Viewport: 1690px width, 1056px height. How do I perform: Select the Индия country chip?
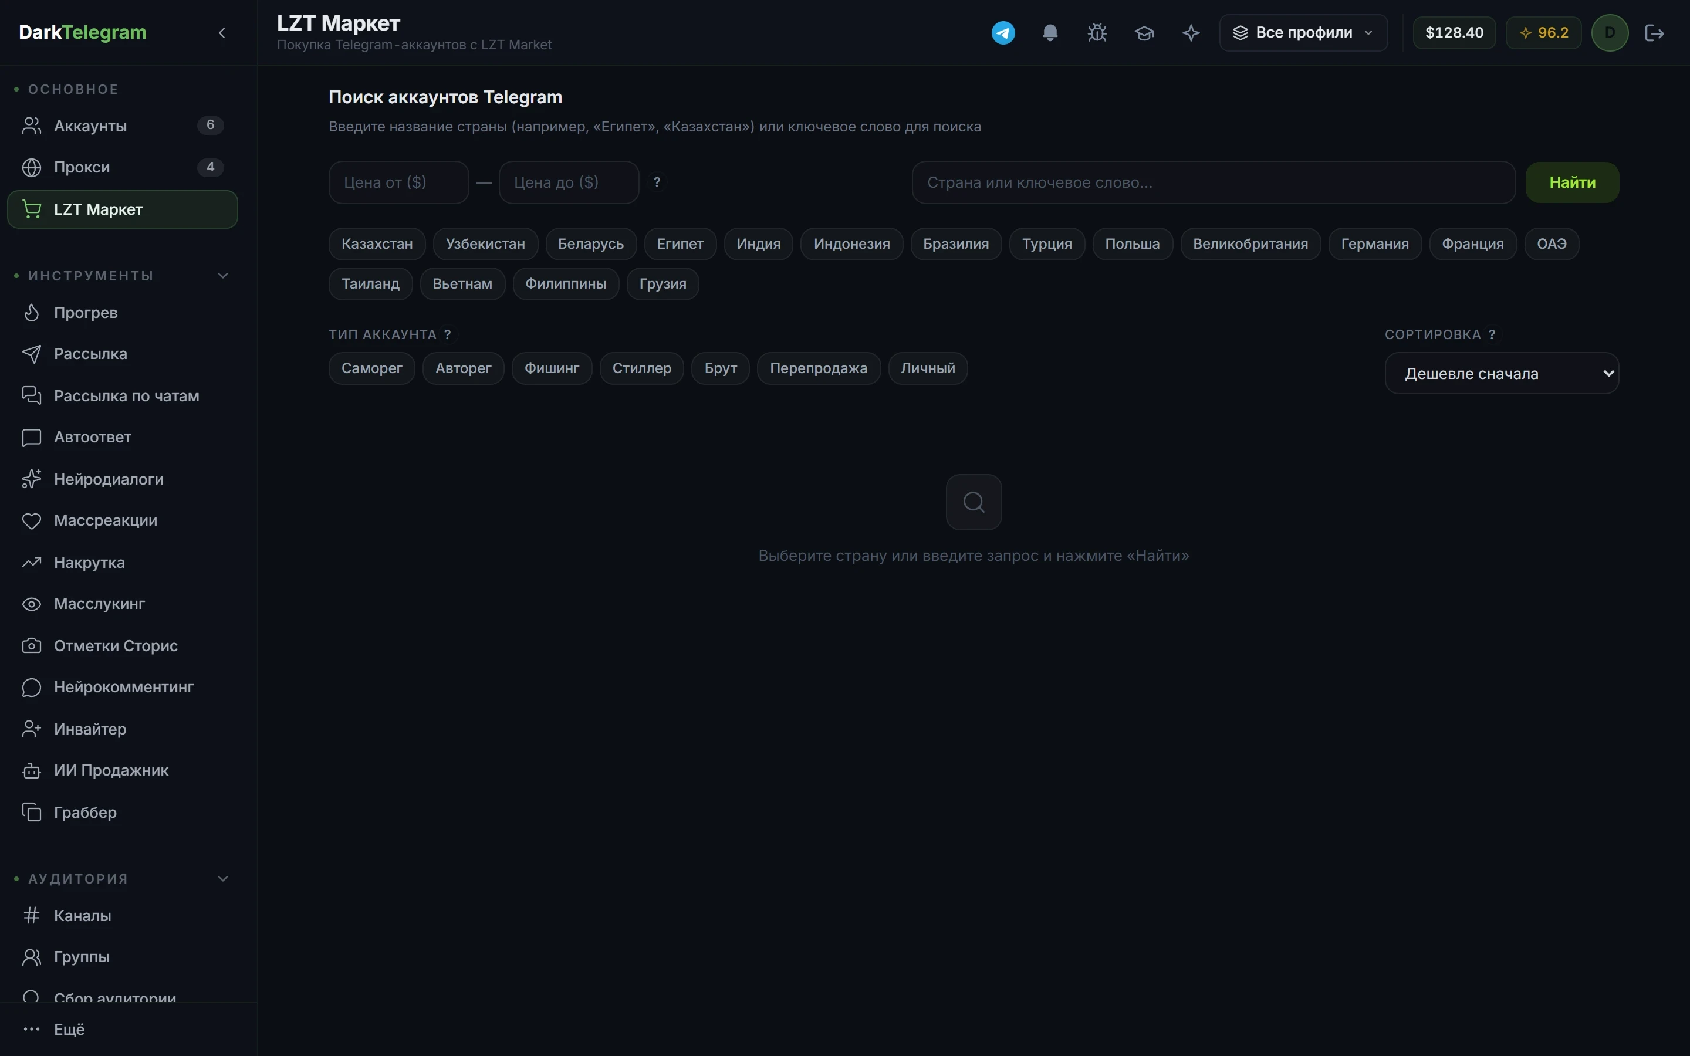[758, 243]
